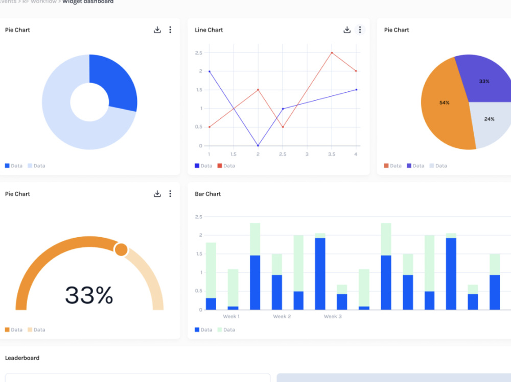511x382 pixels.
Task: Click the orange gauge handle knob
Action: [121, 249]
